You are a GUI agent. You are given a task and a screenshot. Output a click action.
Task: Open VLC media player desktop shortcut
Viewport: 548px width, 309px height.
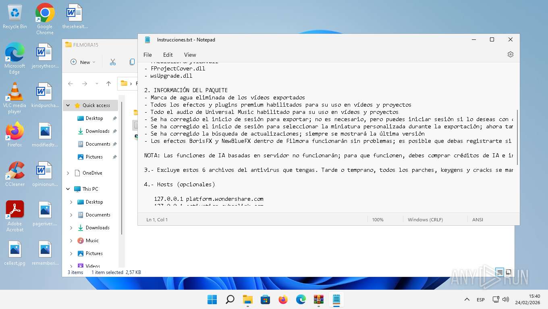tap(15, 98)
